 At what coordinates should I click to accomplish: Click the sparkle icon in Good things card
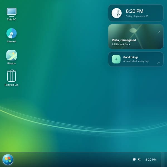point(116,59)
